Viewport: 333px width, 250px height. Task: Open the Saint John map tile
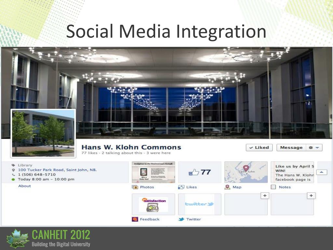(x=246, y=172)
